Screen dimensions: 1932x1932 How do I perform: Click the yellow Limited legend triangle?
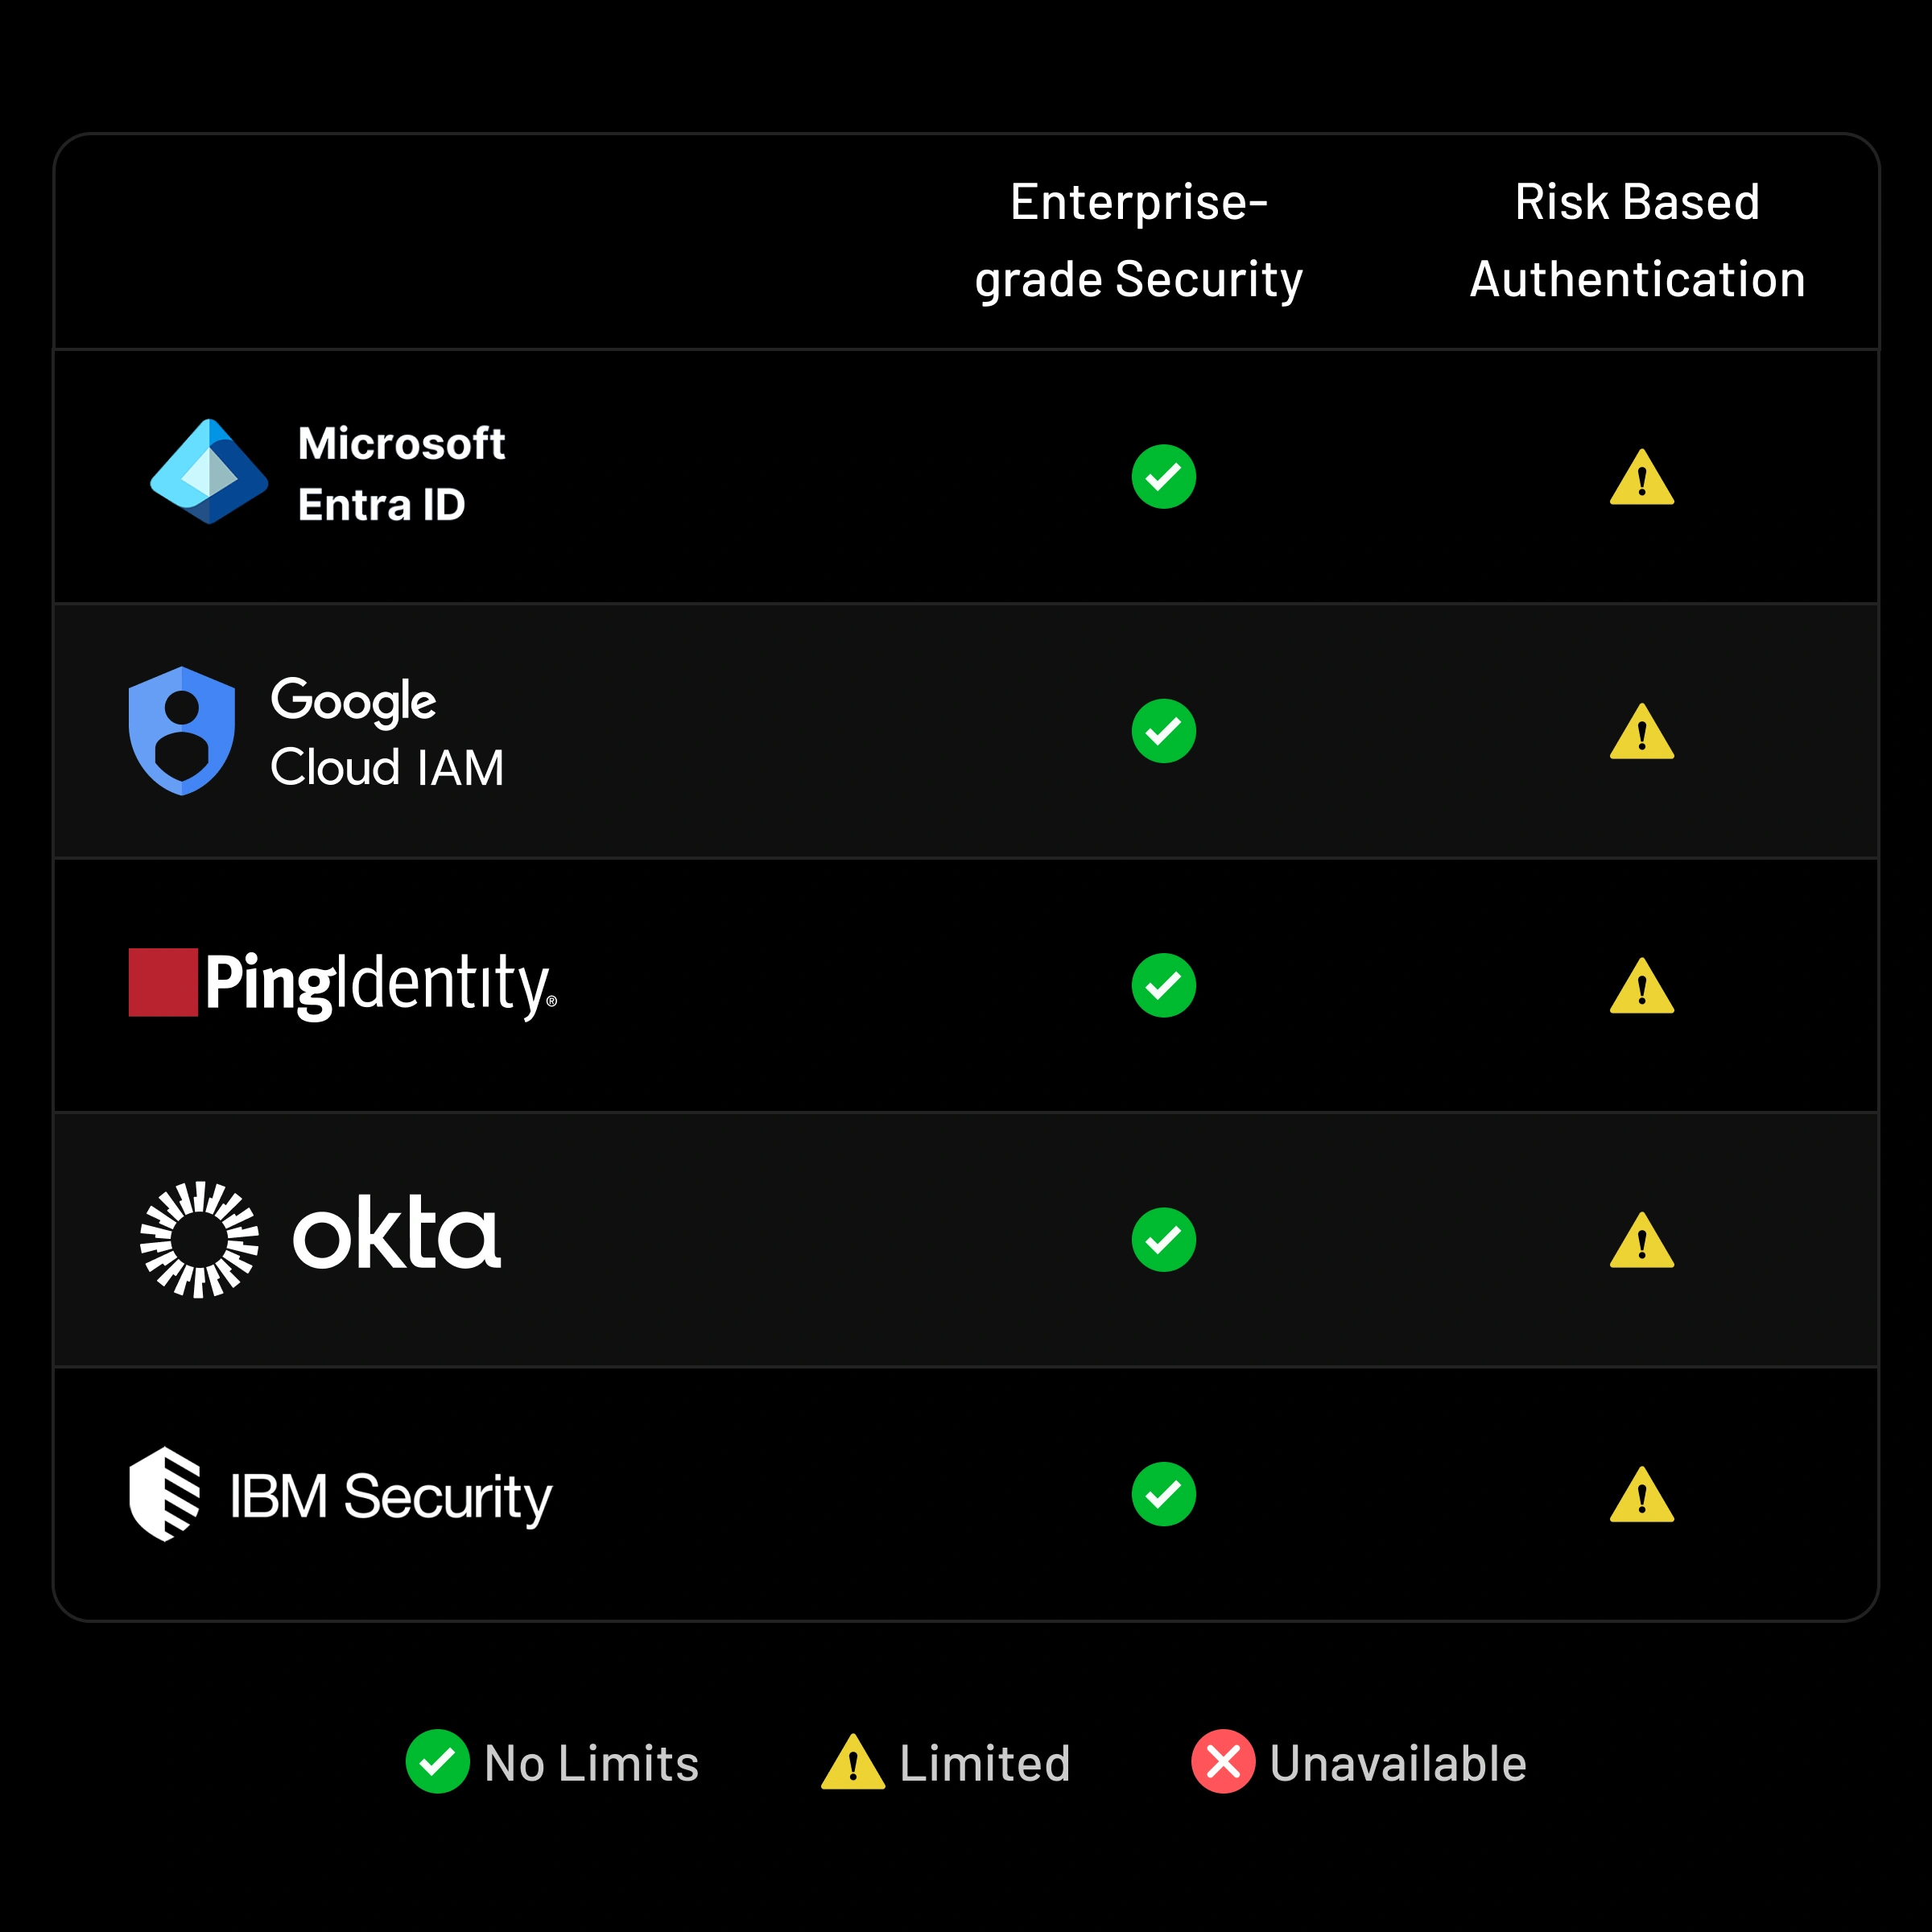coord(852,1763)
